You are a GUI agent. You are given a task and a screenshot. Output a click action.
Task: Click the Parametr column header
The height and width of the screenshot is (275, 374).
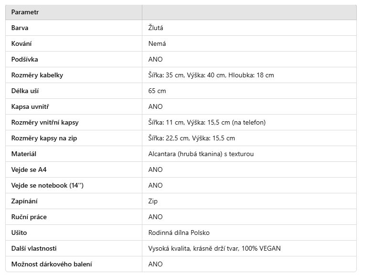25,12
